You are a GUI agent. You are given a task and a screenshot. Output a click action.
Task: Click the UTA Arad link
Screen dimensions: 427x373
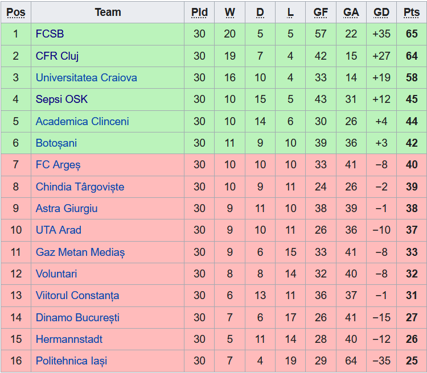click(x=58, y=230)
